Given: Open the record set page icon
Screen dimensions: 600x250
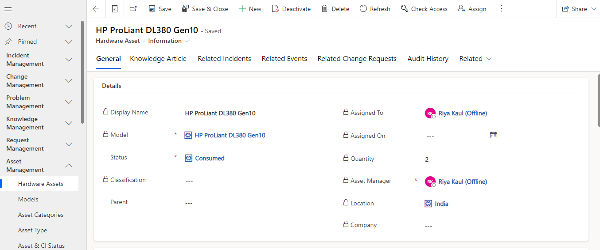Looking at the screenshot, I should coord(115,9).
